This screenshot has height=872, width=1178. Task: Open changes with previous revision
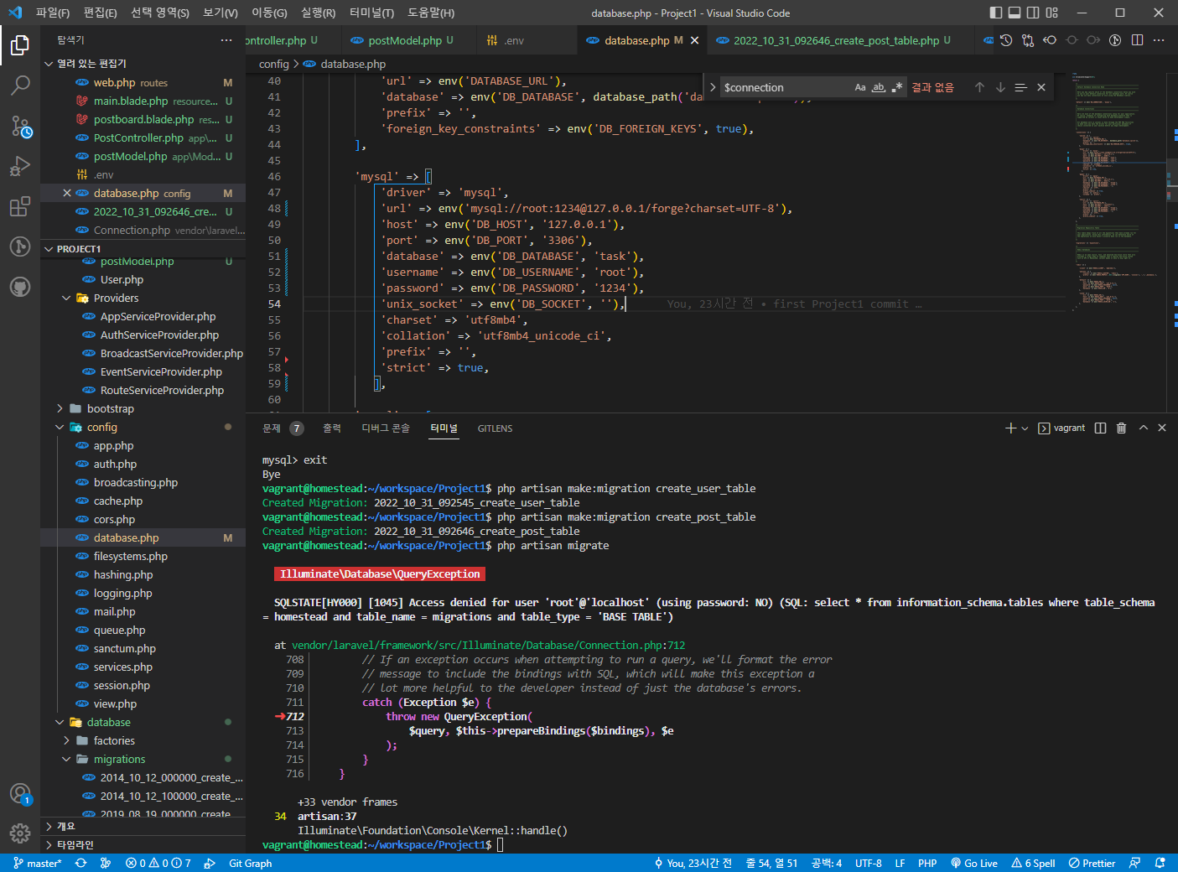1050,40
